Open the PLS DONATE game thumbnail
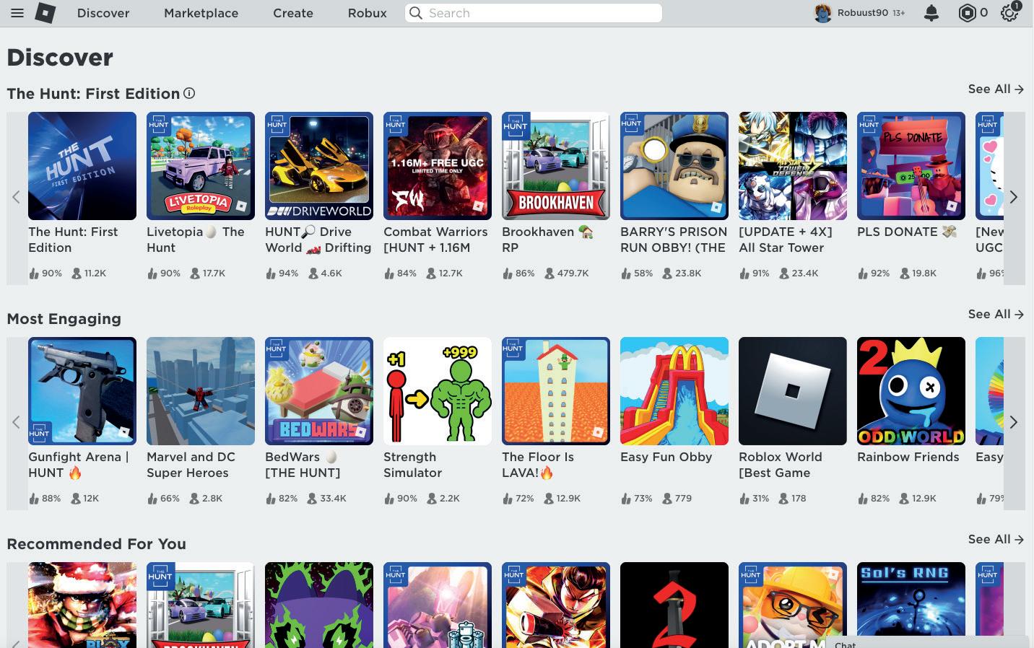Image resolution: width=1034 pixels, height=648 pixels. coord(911,166)
